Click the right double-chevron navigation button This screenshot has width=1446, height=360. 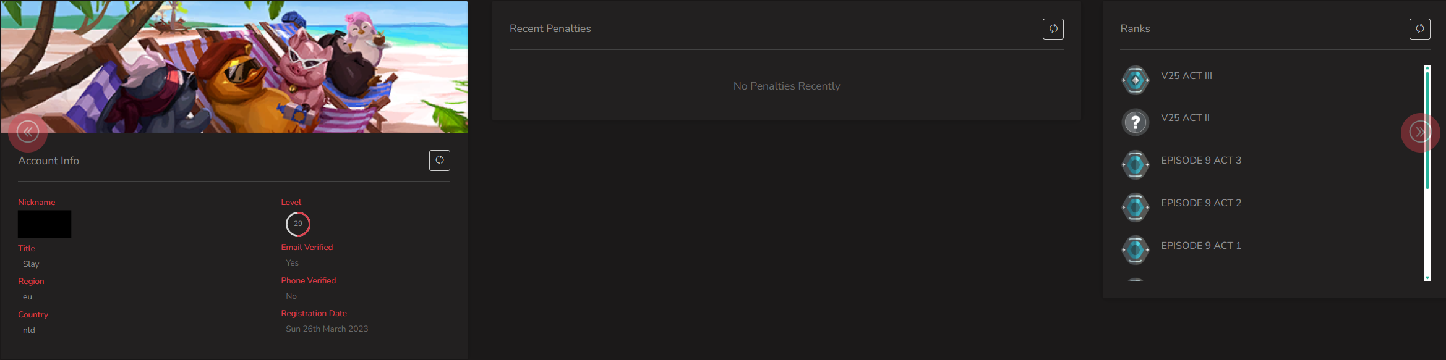(x=1420, y=132)
